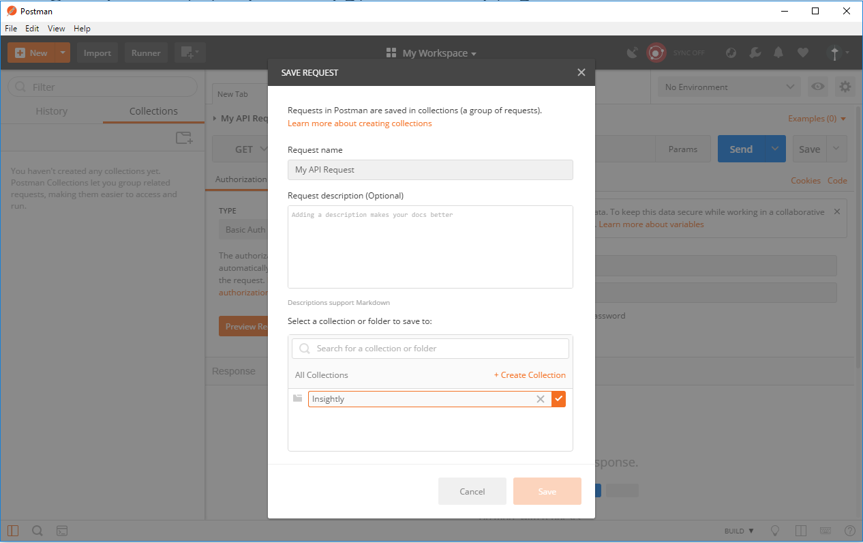Screen dimensions: 863x543
Task: Toggle the sidebar icon in status bar
Action: click(13, 531)
